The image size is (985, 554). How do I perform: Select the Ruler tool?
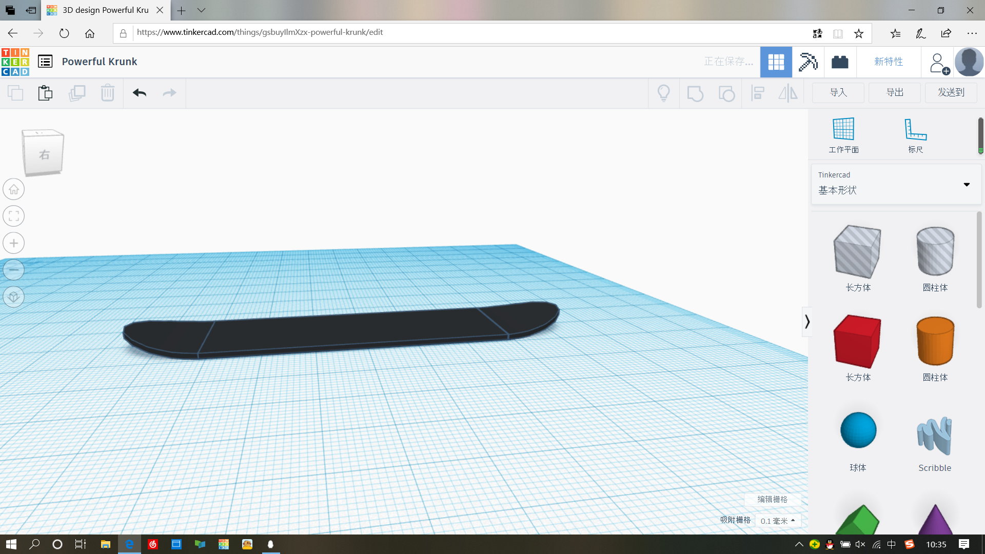pos(916,135)
